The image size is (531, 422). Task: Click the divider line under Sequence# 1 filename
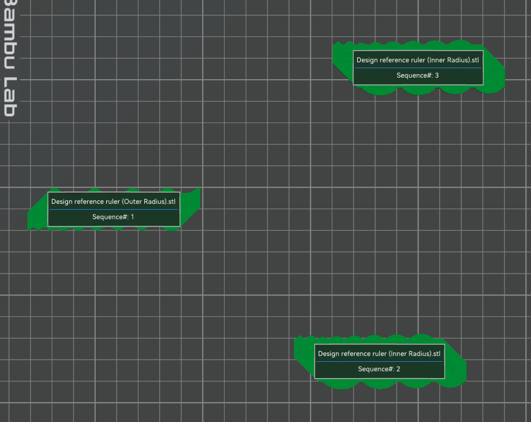[x=113, y=209]
